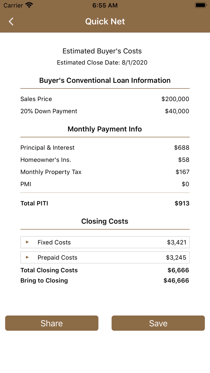
Task: Select the Sales Price value $200,000
Action: coord(175,99)
